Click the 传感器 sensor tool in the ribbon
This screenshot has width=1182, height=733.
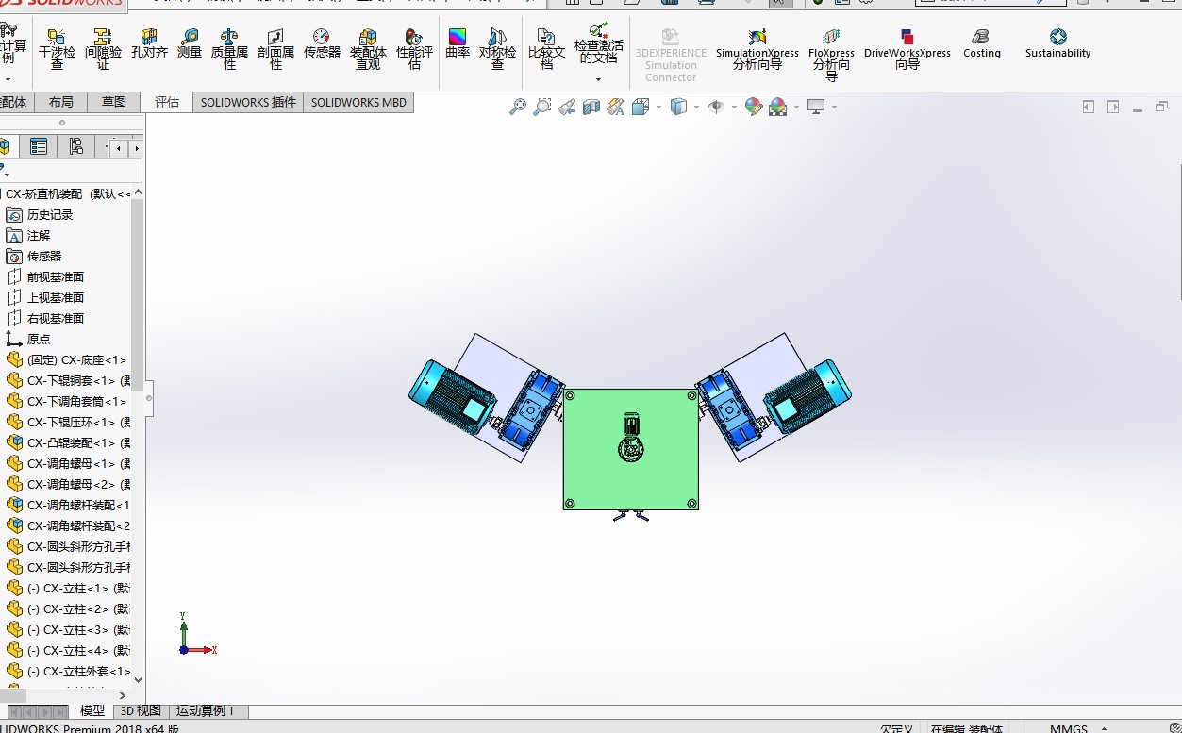point(322,44)
